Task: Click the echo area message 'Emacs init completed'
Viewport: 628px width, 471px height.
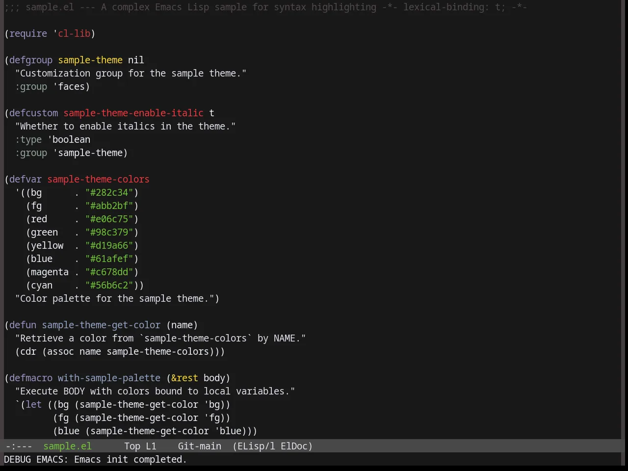Action: tap(131, 459)
